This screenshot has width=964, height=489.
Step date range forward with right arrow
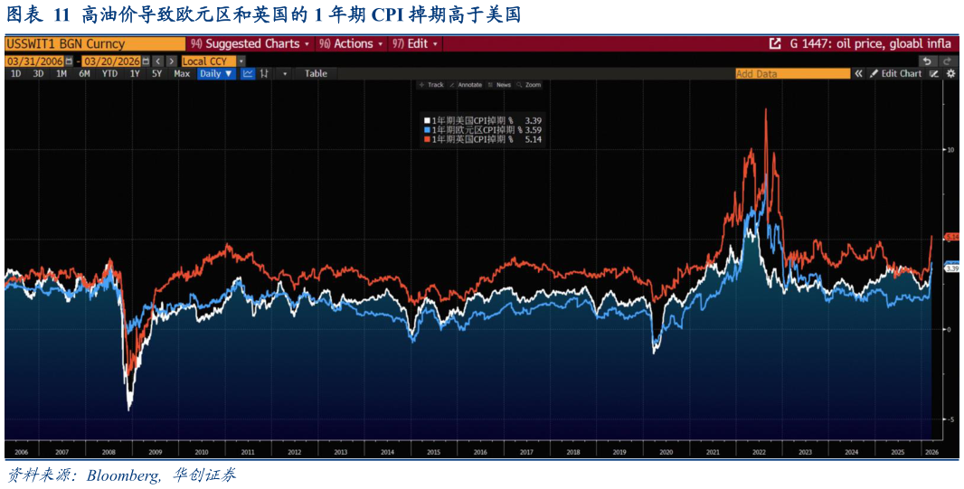coord(172,61)
